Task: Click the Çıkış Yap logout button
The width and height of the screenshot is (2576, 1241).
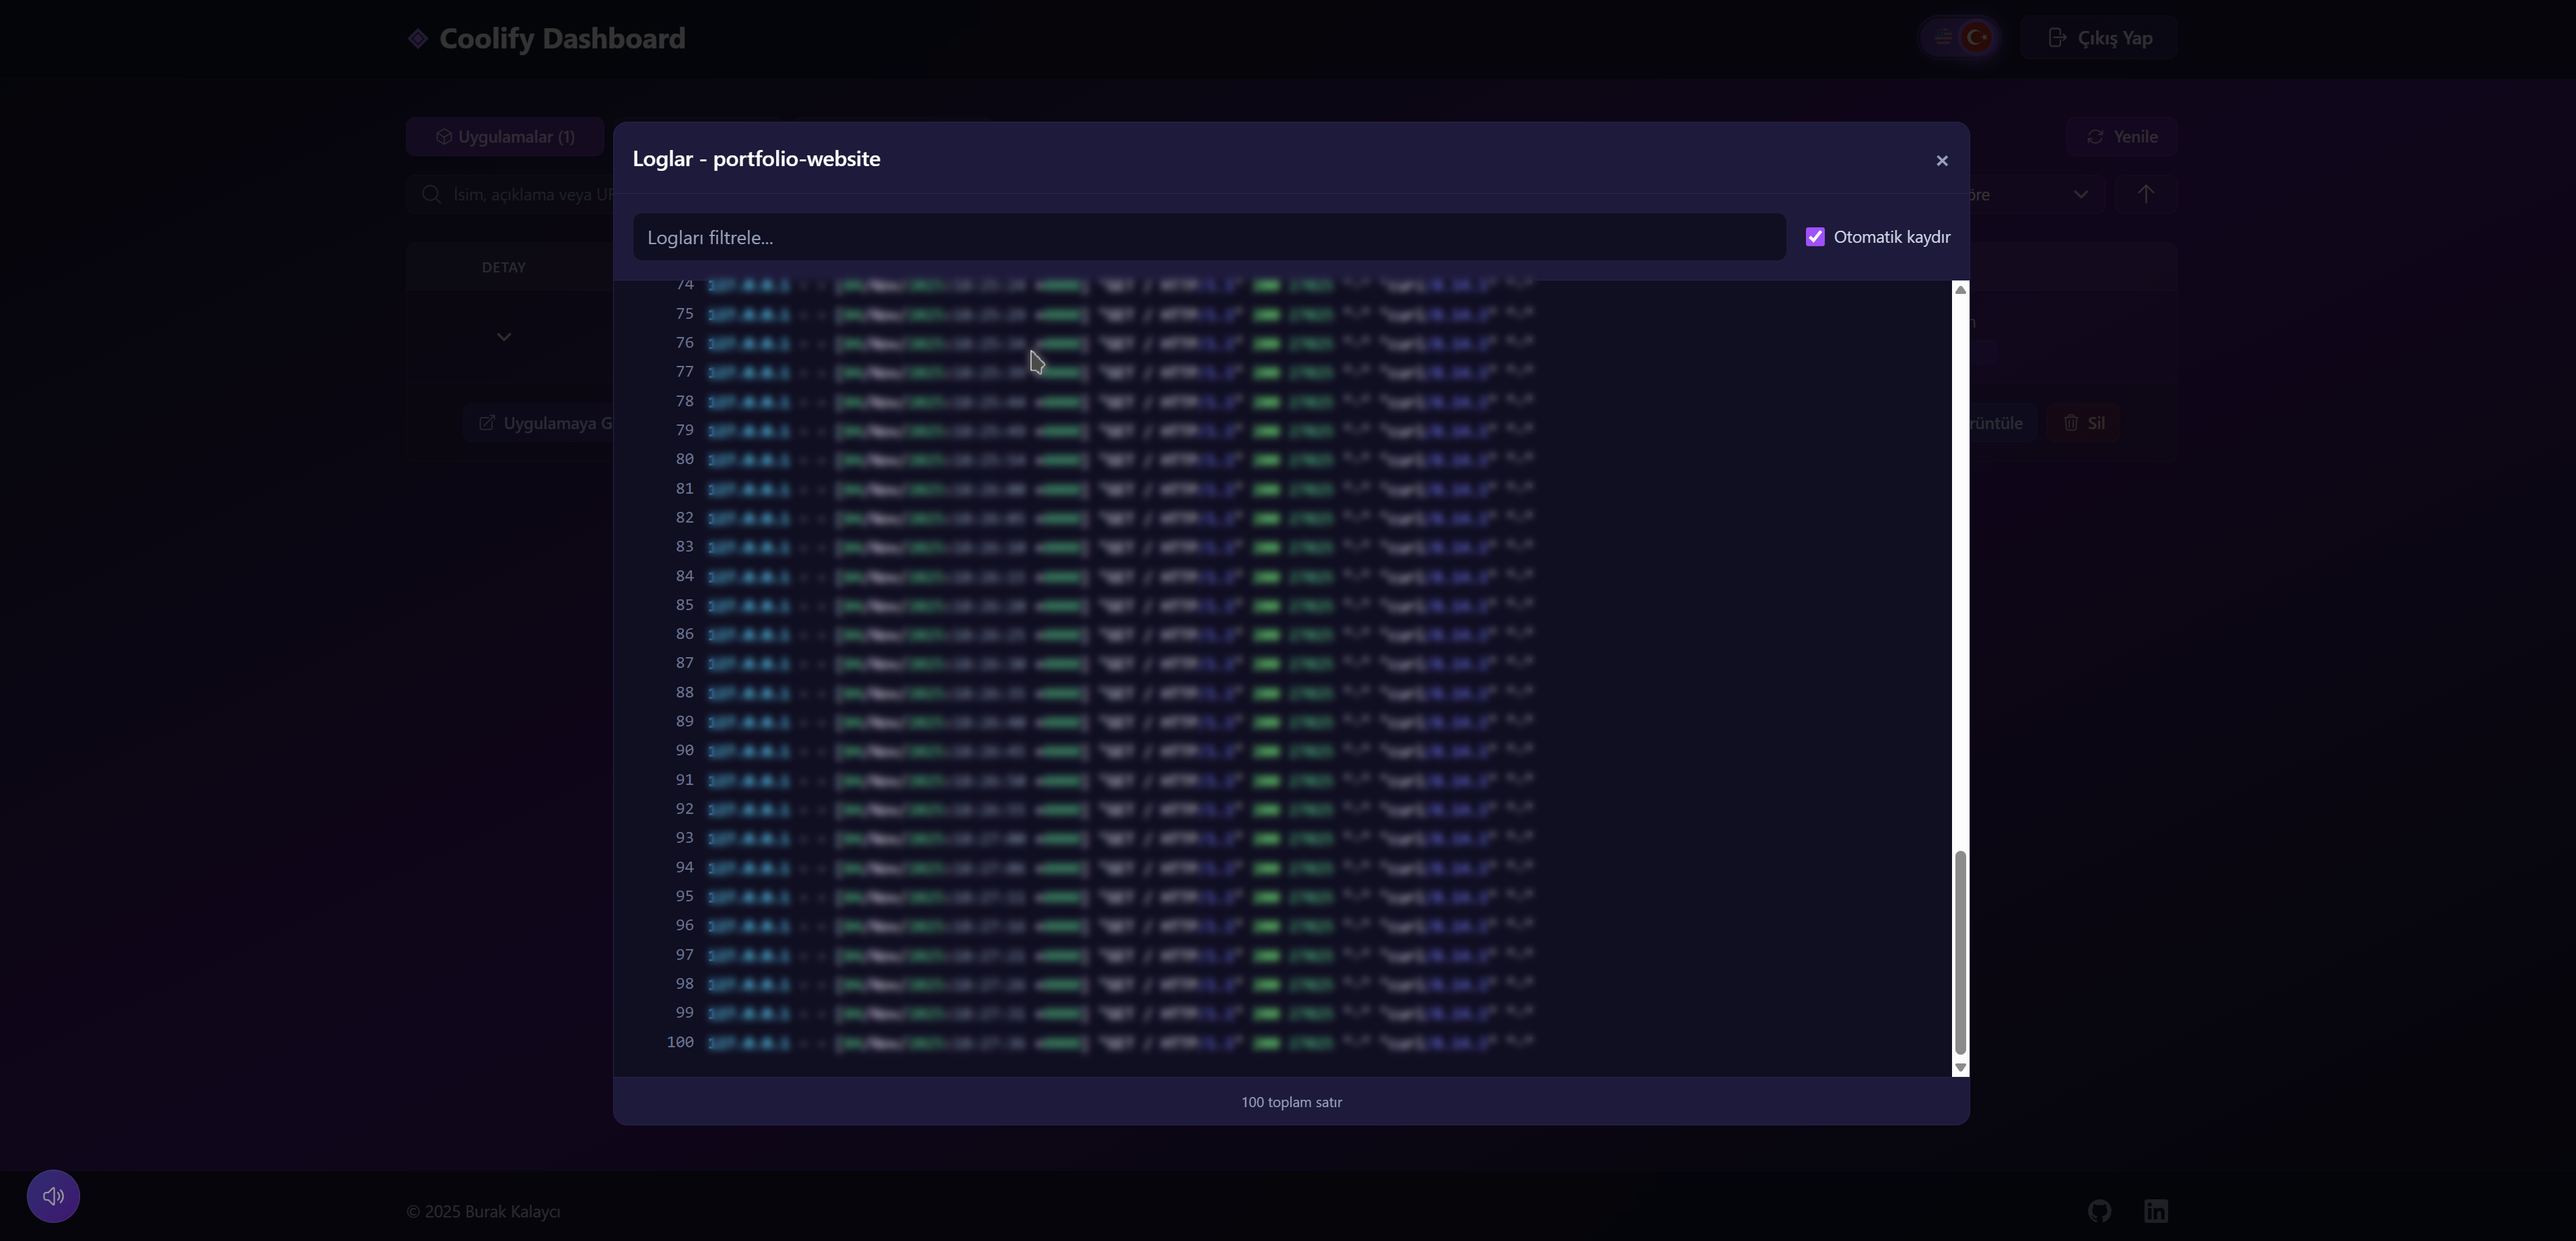Action: click(2098, 38)
